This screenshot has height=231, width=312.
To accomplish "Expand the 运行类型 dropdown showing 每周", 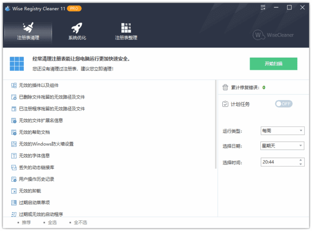I will coord(282,131).
